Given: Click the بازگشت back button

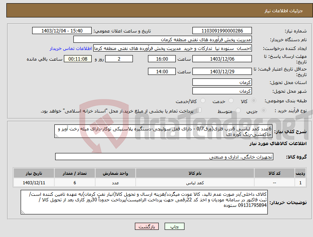Looking at the screenshot, I should [x=147, y=226].
